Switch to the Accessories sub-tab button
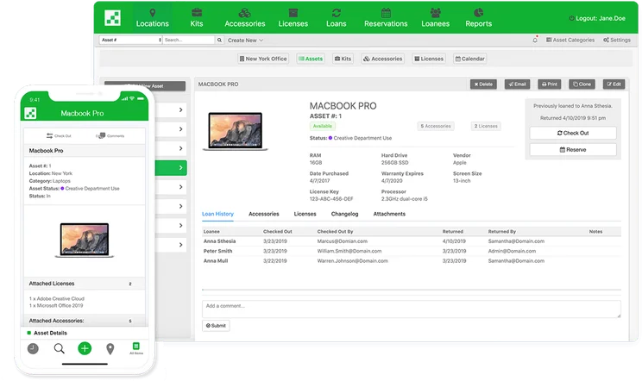Image resolution: width=642 pixels, height=381 pixels. (x=383, y=59)
